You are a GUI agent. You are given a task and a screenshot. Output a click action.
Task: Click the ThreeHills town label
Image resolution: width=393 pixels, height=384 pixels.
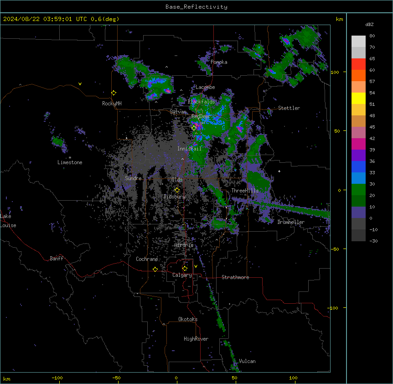point(245,191)
